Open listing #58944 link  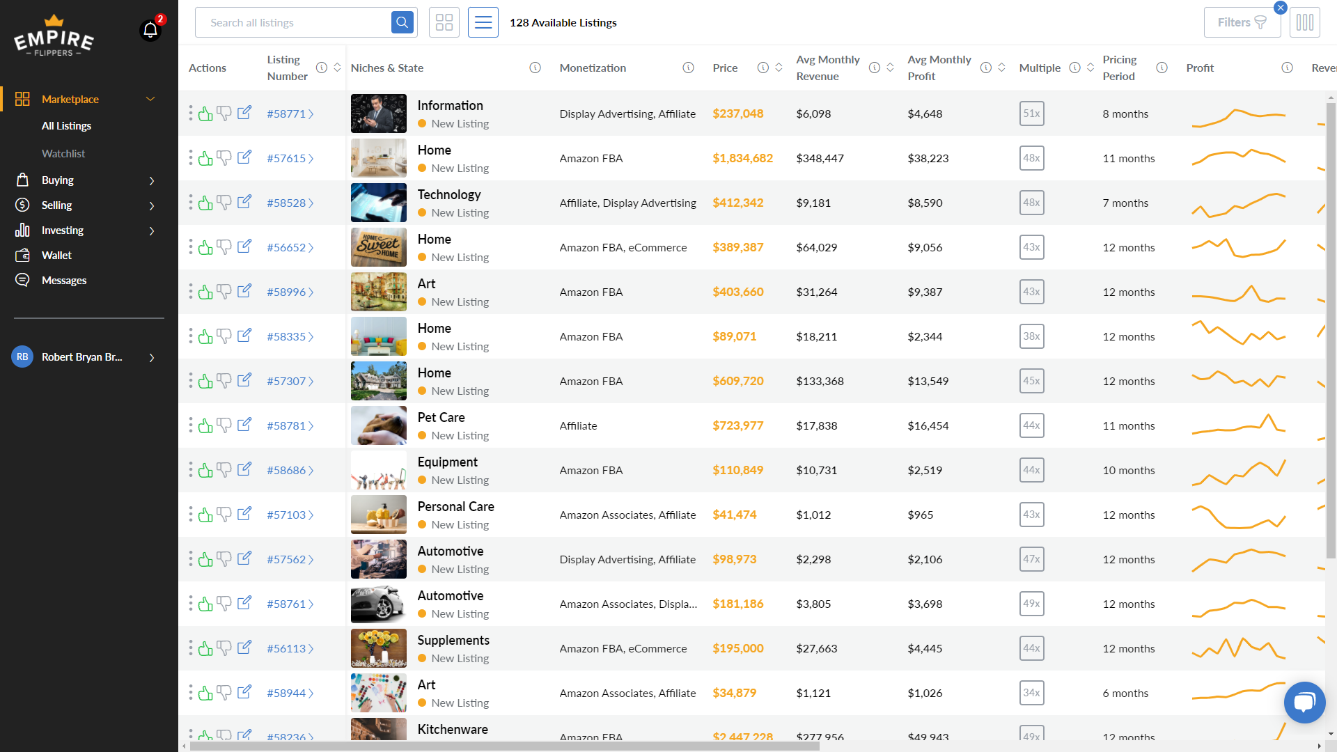point(290,693)
